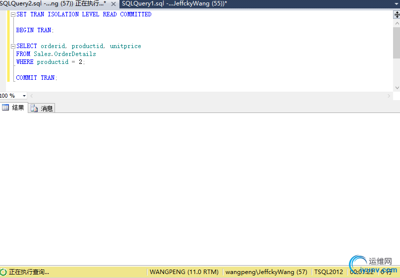Click the WANGPENG (11.0 RTM) server entry

(x=184, y=272)
